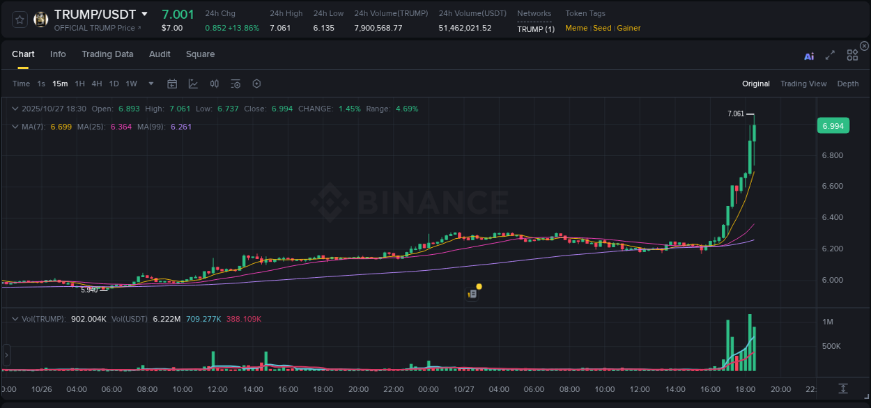This screenshot has width=871, height=408.
Task: Toggle the favorite star for TRUMP/USDT
Action: (x=19, y=19)
